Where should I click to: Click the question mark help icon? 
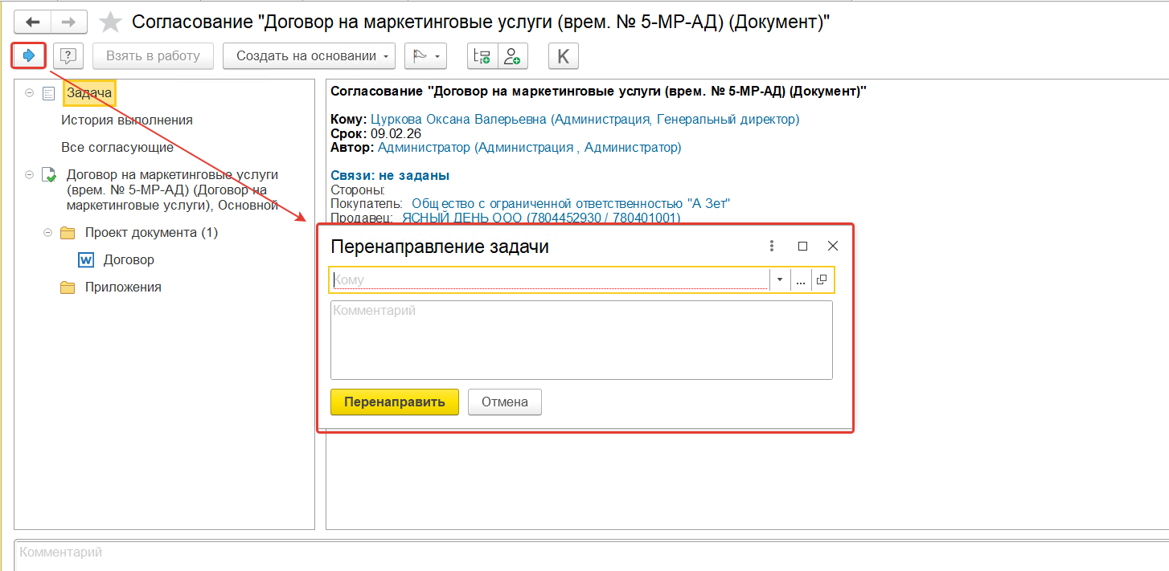[x=68, y=55]
